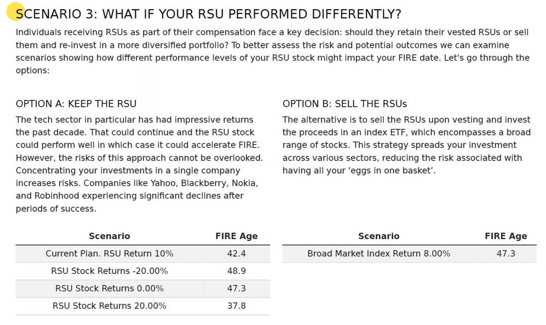
Task: Click the FIRE Age column header under Option B
Action: point(506,236)
